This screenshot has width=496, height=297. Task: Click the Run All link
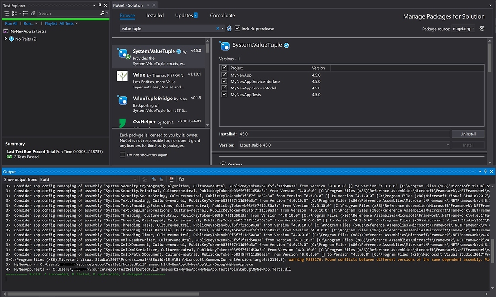point(11,23)
